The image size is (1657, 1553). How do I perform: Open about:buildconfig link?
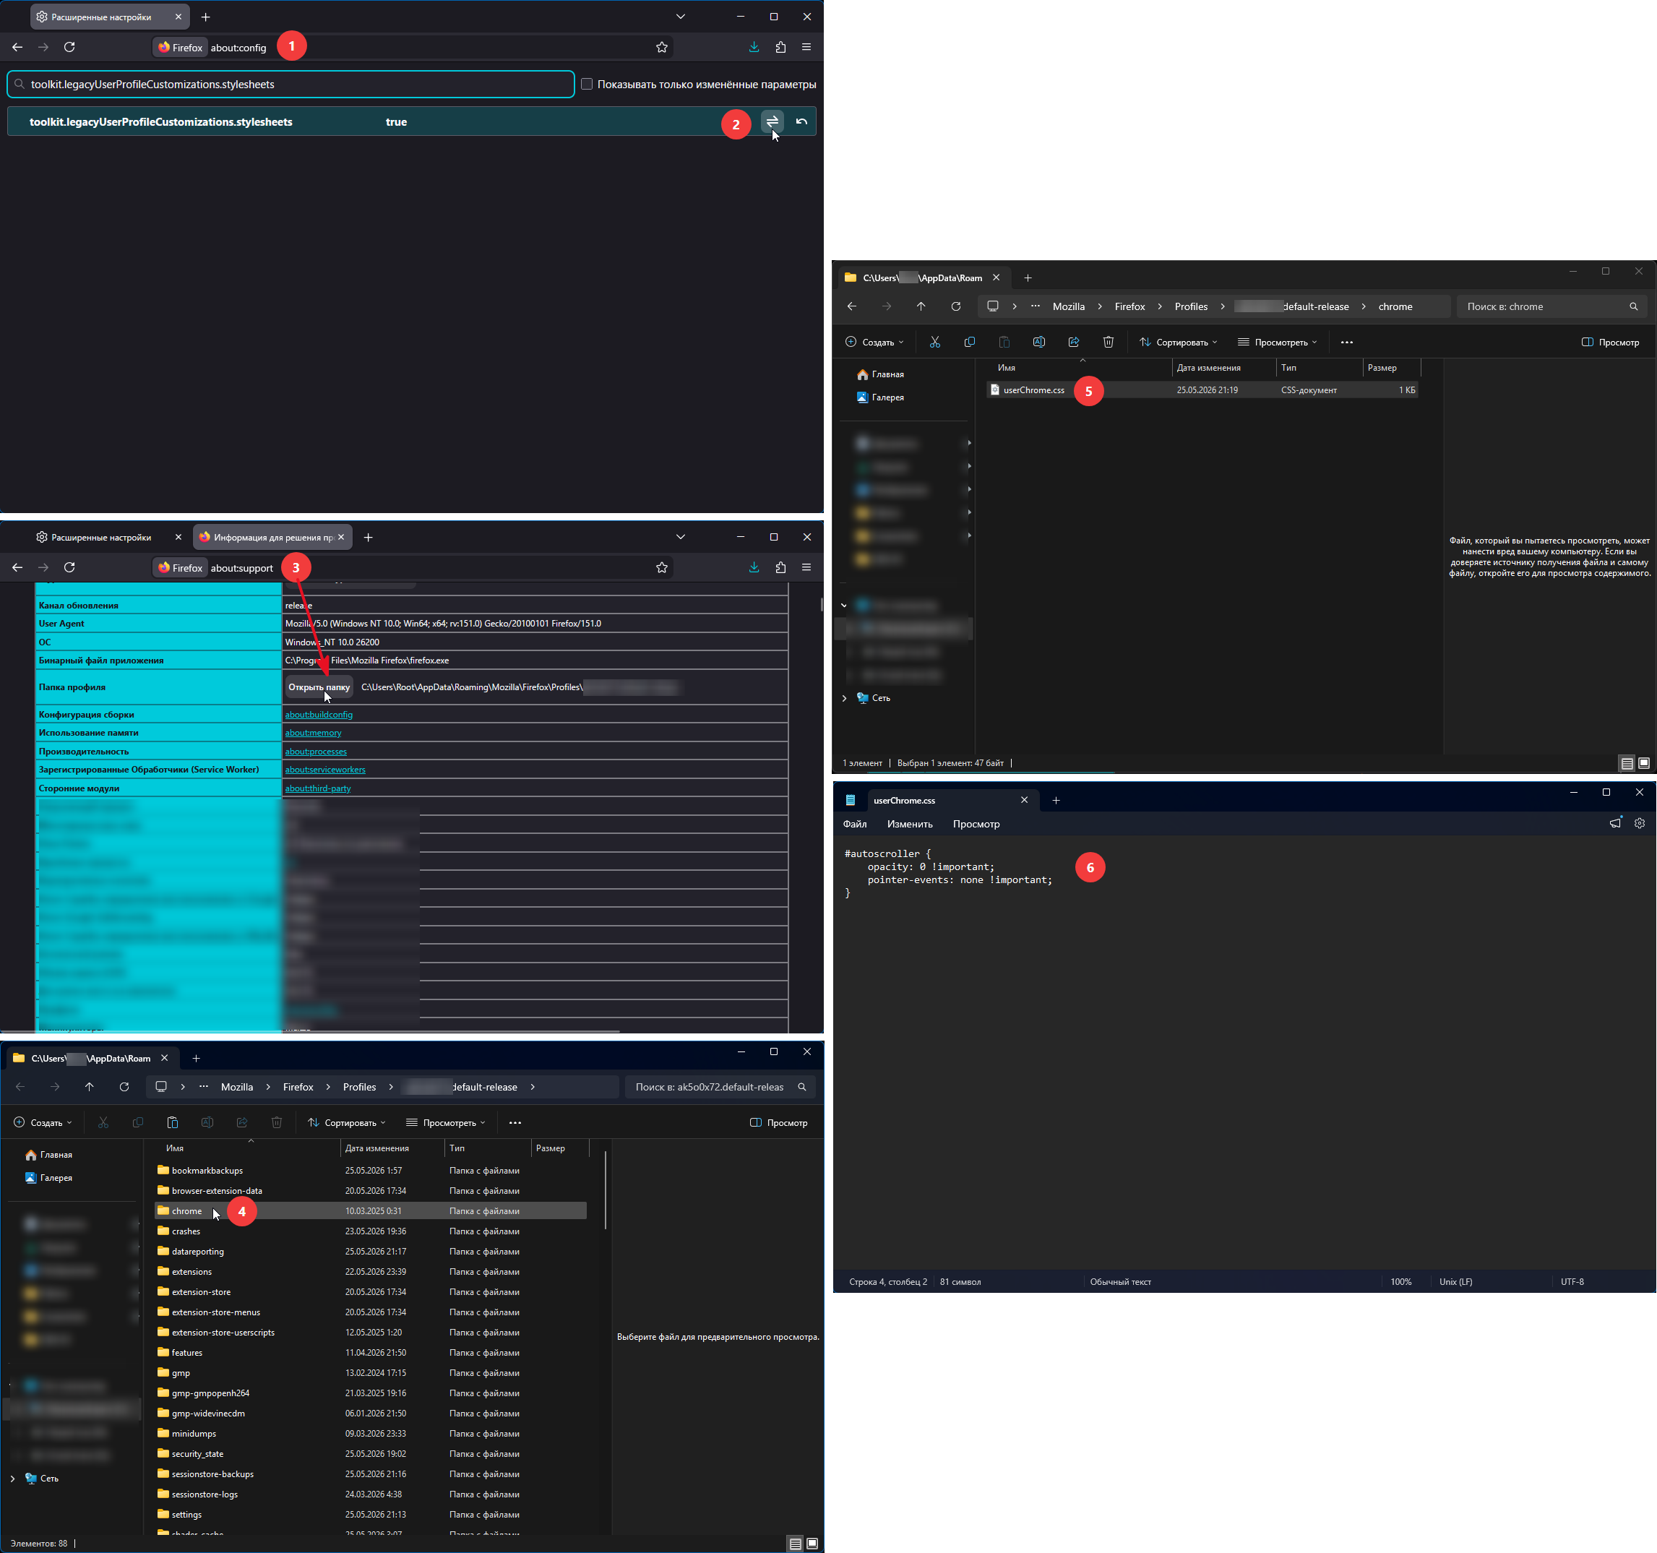click(319, 715)
